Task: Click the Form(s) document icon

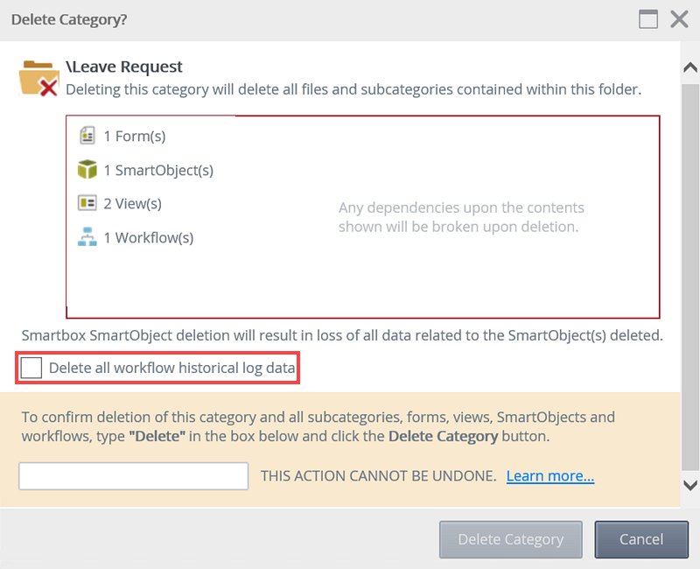Action: 87,136
